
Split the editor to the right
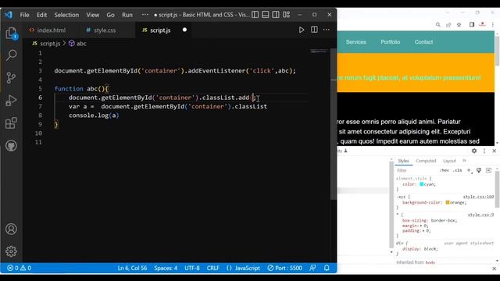click(x=314, y=30)
